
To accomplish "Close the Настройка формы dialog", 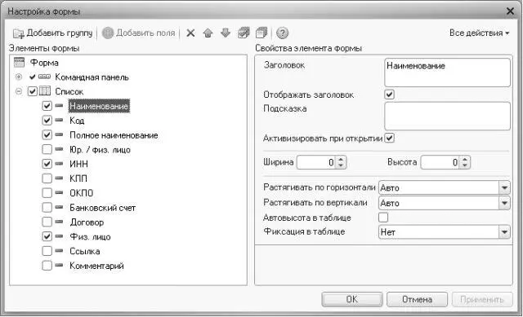I will tap(510, 11).
